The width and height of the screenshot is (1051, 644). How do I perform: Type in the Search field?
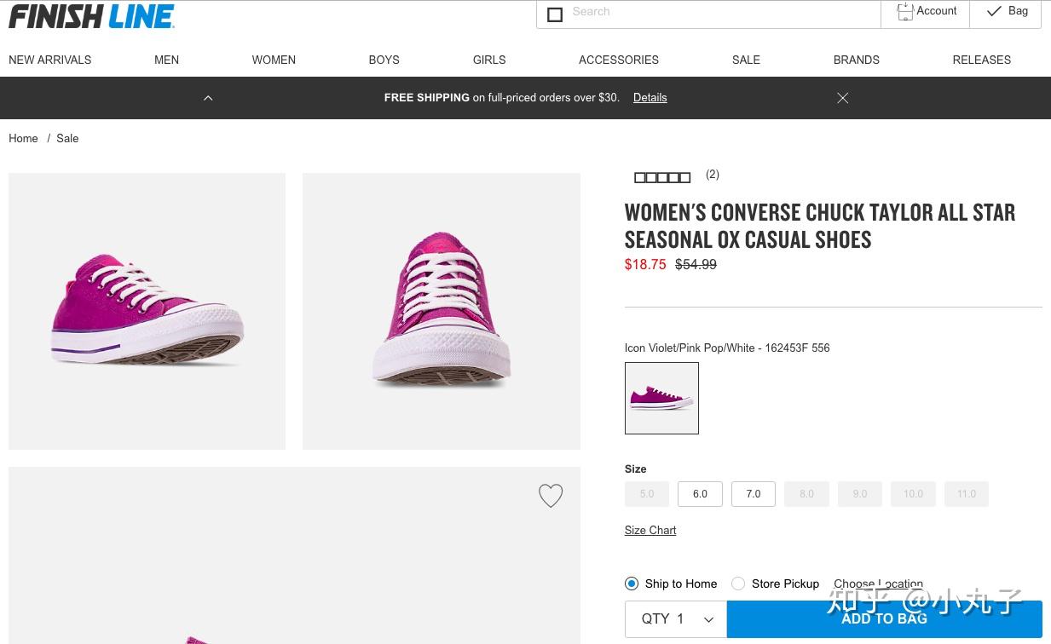tap(716, 12)
